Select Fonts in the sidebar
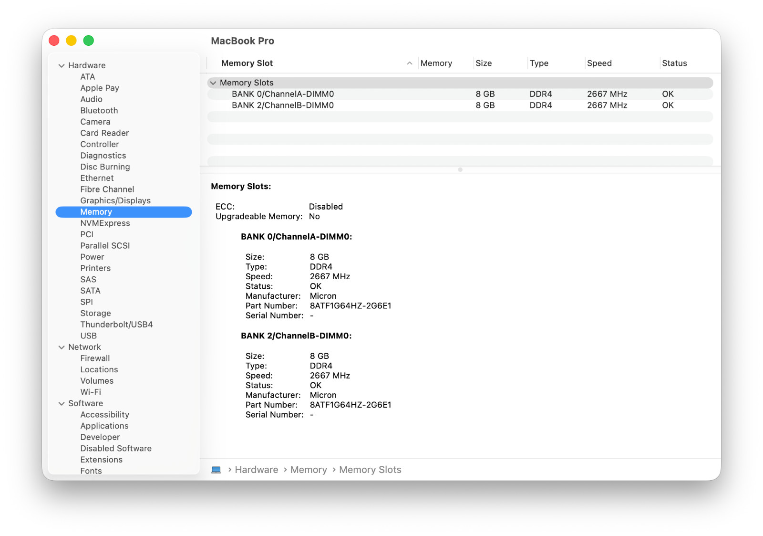 pos(91,471)
